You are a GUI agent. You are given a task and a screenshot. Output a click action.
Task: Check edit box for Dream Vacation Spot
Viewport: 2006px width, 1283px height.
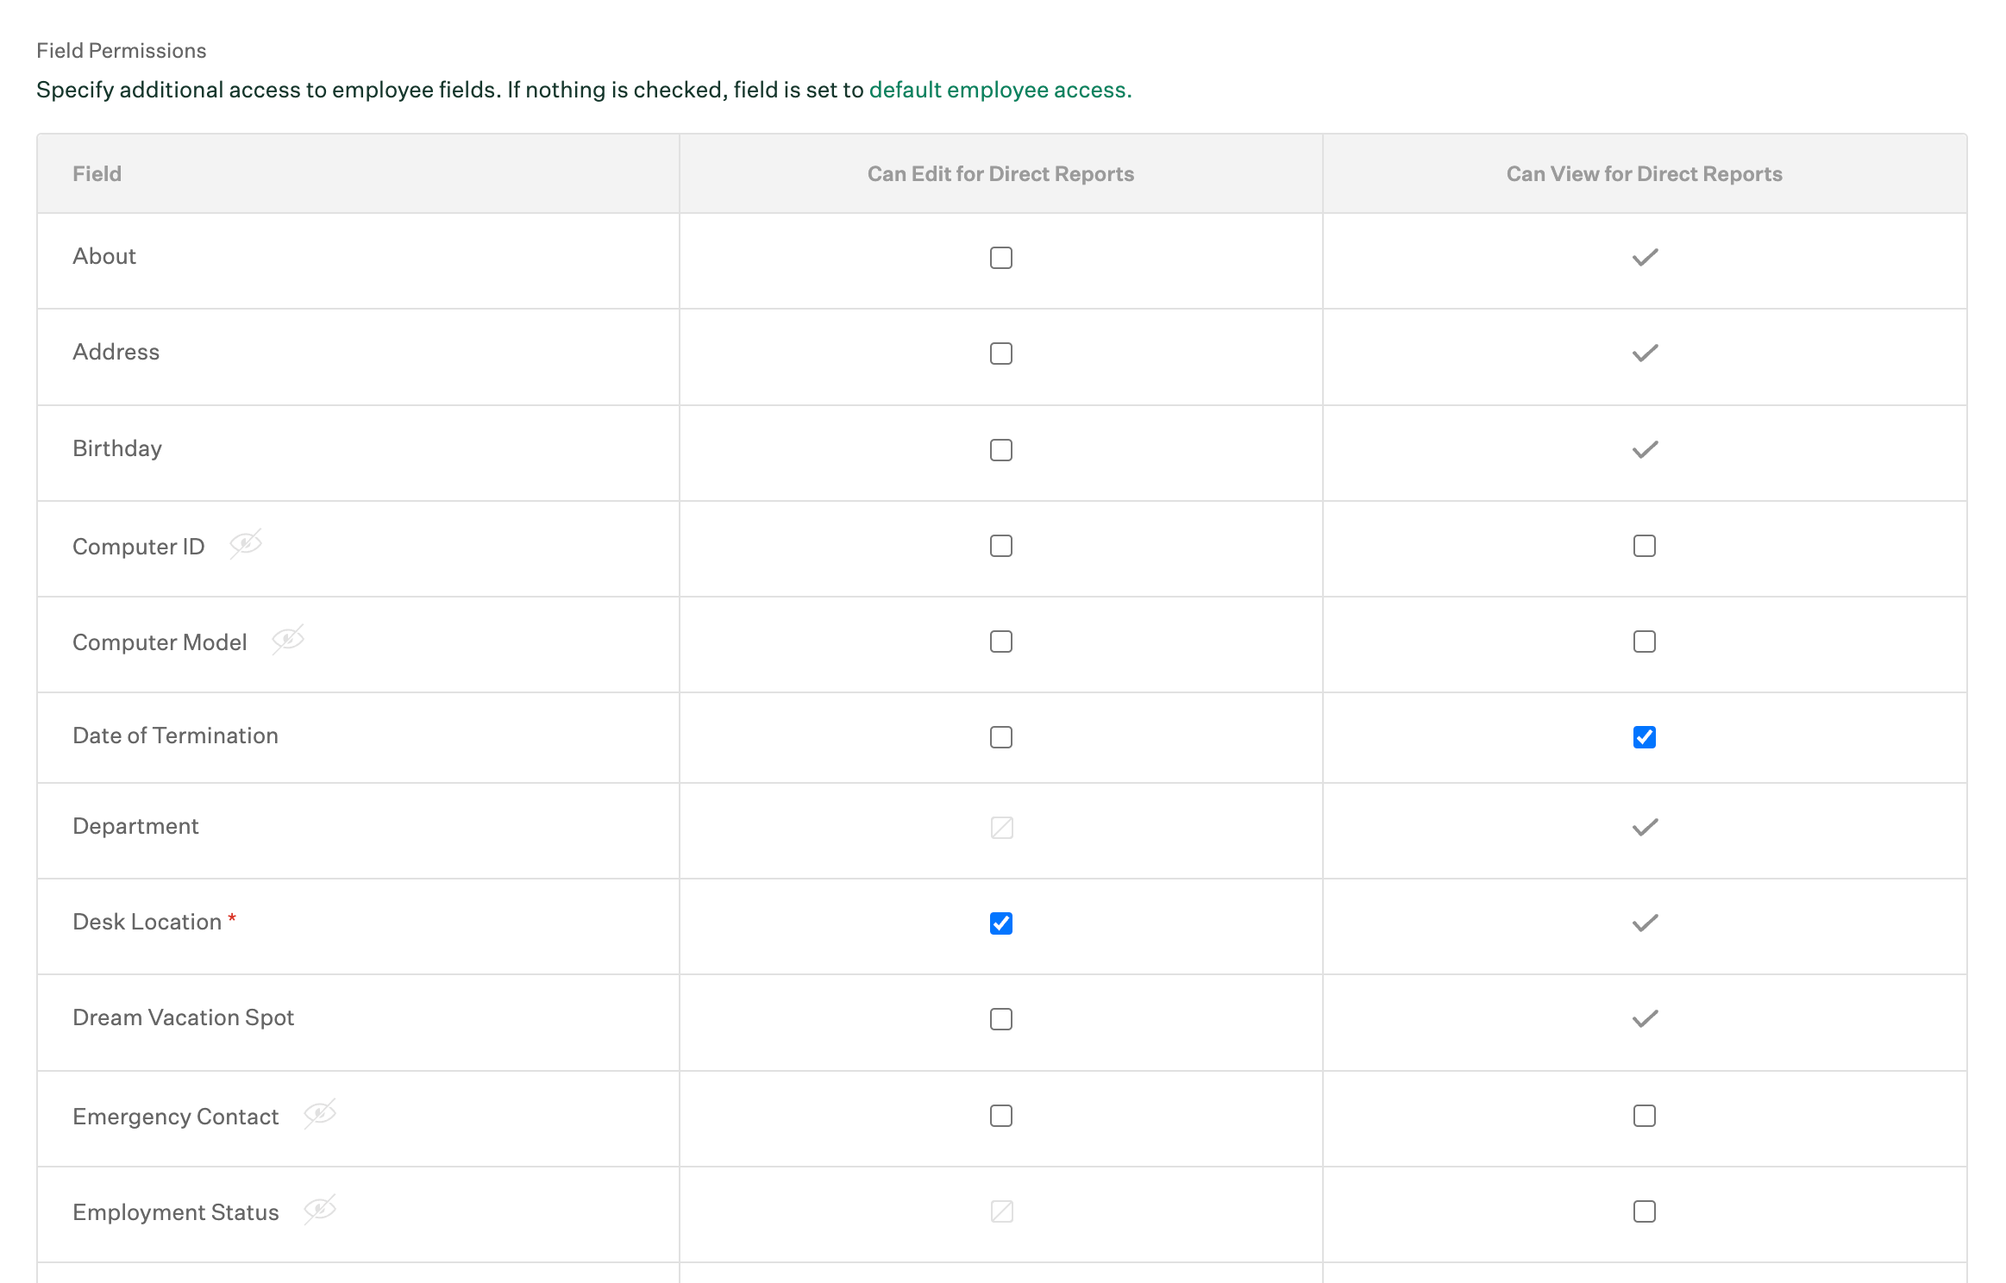coord(1001,1019)
